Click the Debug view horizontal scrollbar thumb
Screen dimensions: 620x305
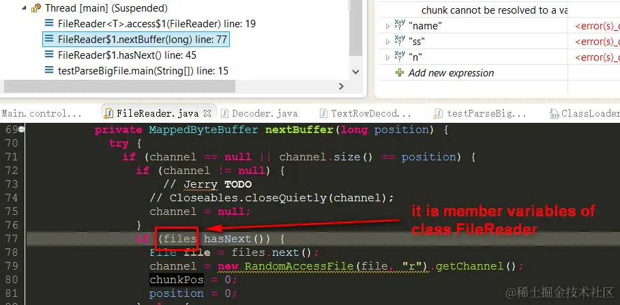point(119,86)
